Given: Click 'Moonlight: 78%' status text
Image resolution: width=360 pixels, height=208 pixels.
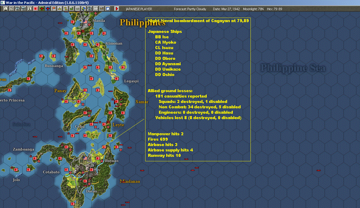Looking at the screenshot, I should [x=253, y=9].
